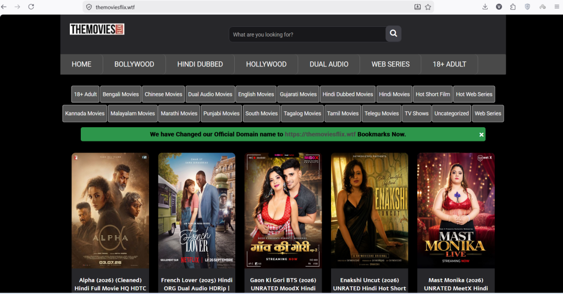
Task: Select the Marathi Movies category tag
Action: click(179, 114)
